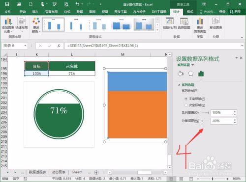Image resolution: width=246 pixels, height=182 pixels.
Task: Switch to the 动态图表 worksheet tab
Action: 59,172
